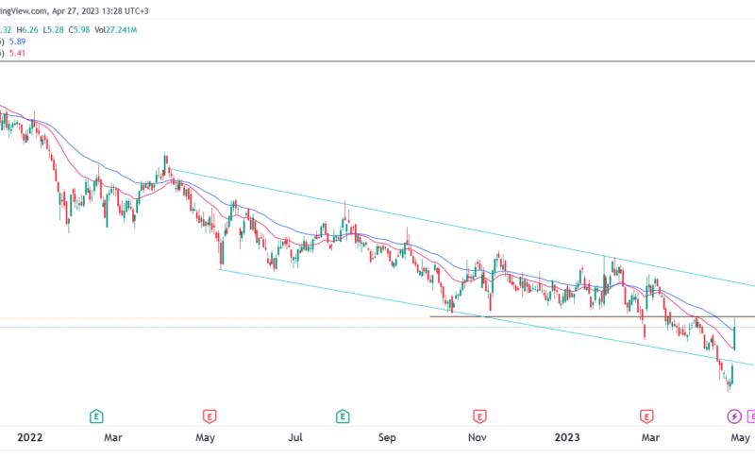The width and height of the screenshot is (755, 475).
Task: Click the Mar label right after 2023
Action: [650, 437]
